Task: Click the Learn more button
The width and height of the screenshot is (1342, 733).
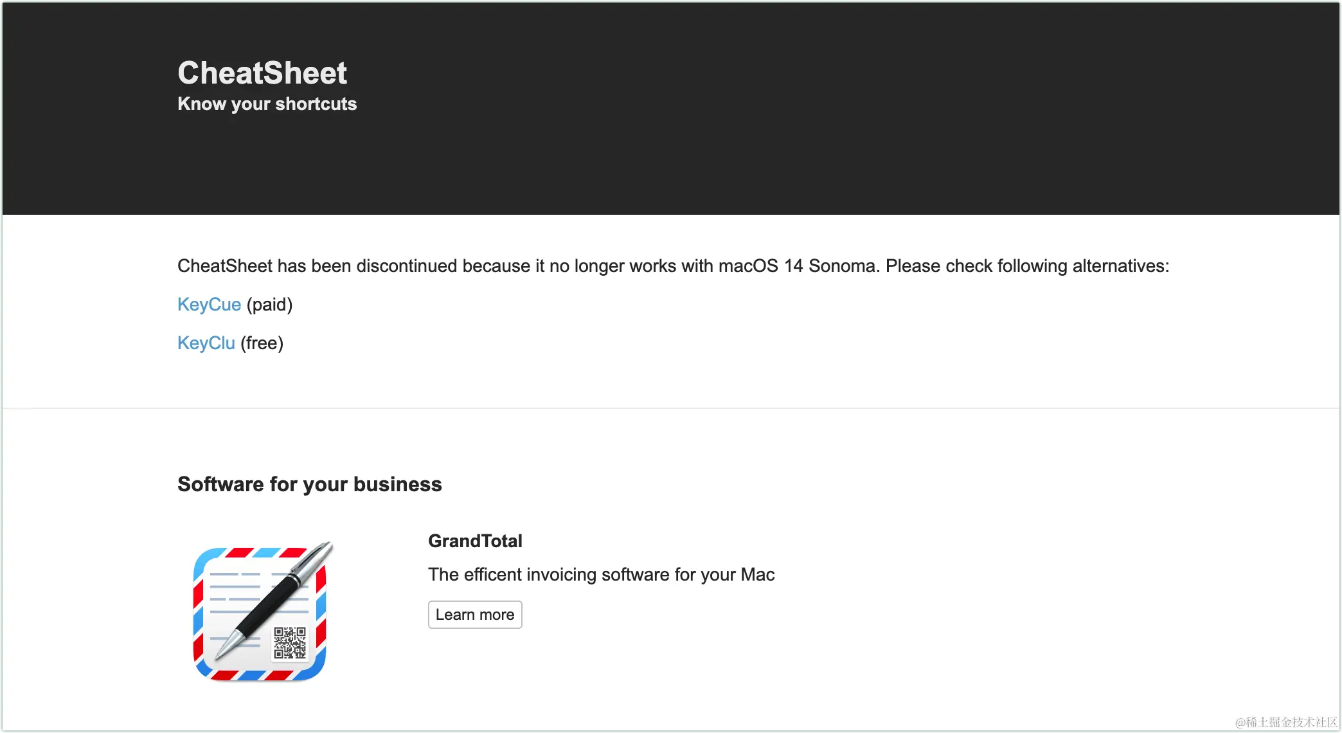Action: [475, 615]
